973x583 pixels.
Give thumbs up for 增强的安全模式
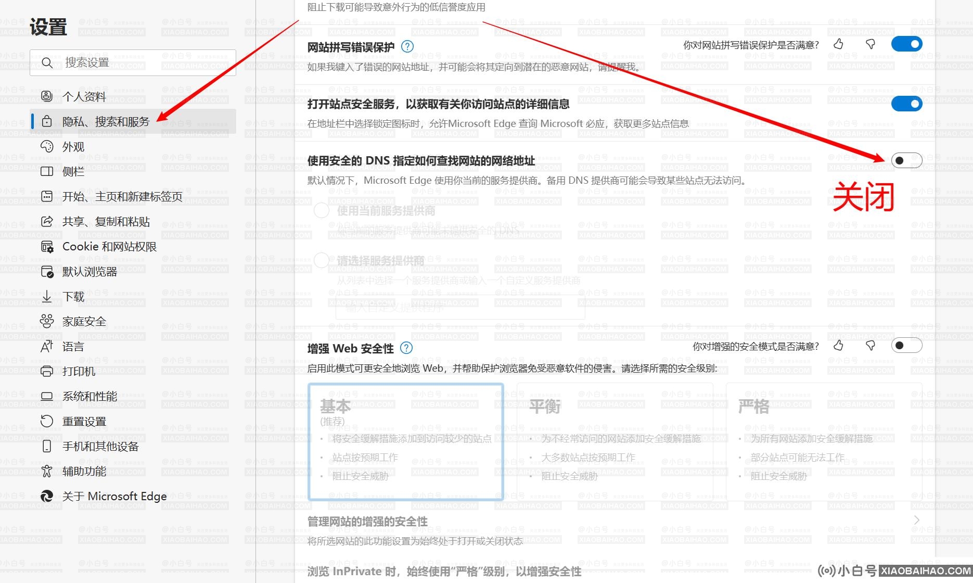point(838,346)
